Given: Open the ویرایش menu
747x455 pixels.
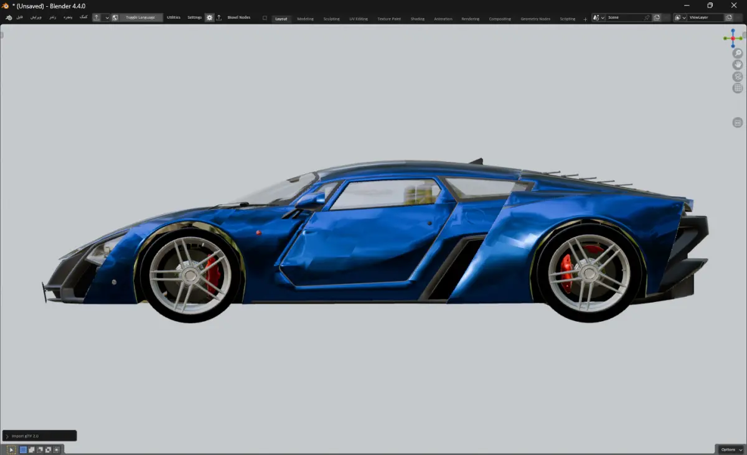Looking at the screenshot, I should pyautogui.click(x=36, y=17).
